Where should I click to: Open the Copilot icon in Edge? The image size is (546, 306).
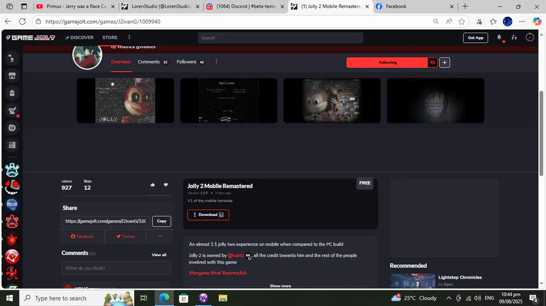[x=537, y=22]
